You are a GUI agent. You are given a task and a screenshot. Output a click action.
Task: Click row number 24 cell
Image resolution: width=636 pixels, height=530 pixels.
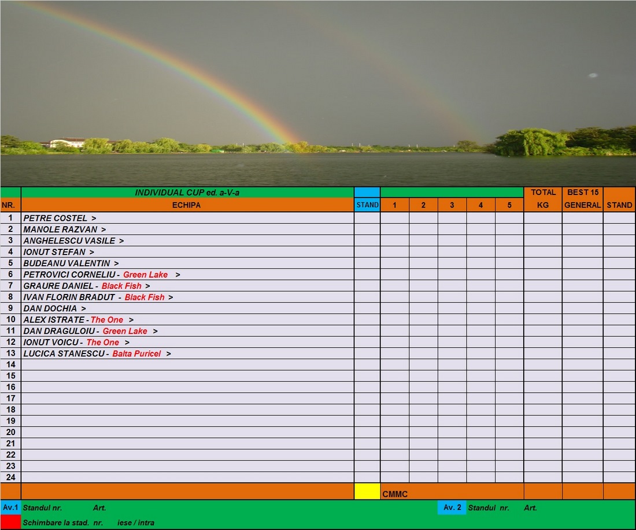[x=10, y=477]
